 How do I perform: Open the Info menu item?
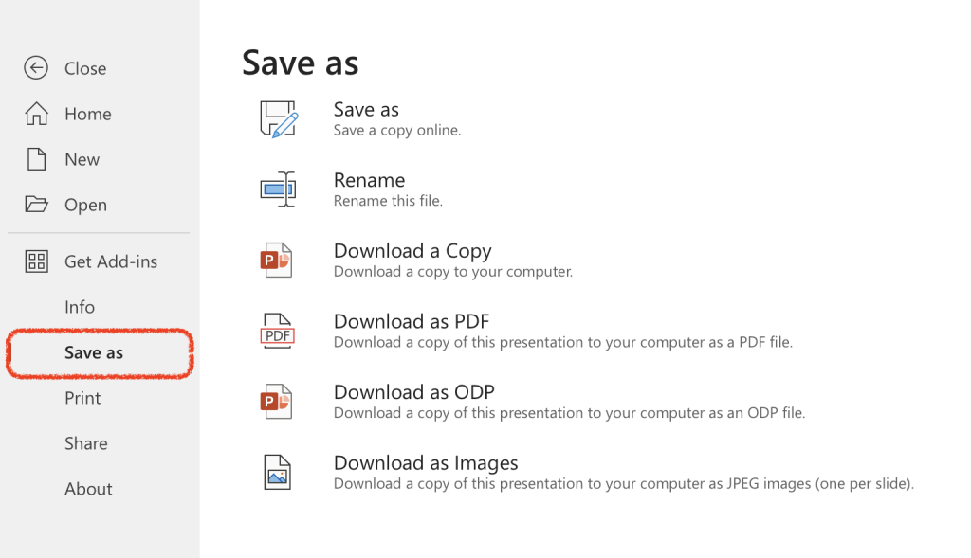[x=80, y=307]
